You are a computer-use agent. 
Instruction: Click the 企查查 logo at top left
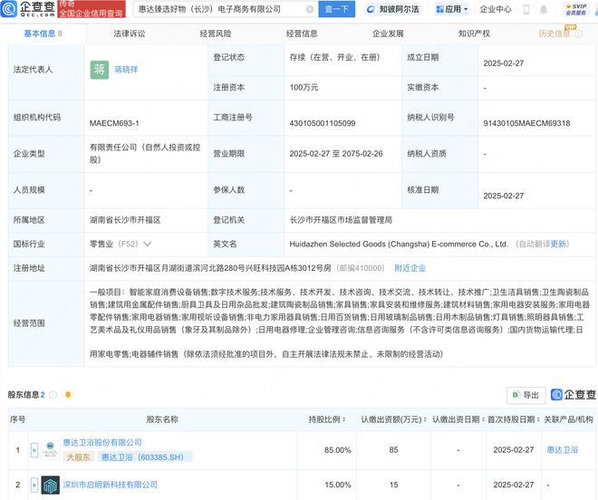[x=28, y=9]
